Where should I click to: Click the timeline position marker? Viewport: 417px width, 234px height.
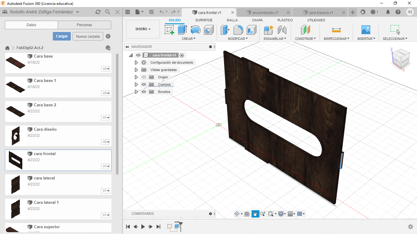[180, 225]
